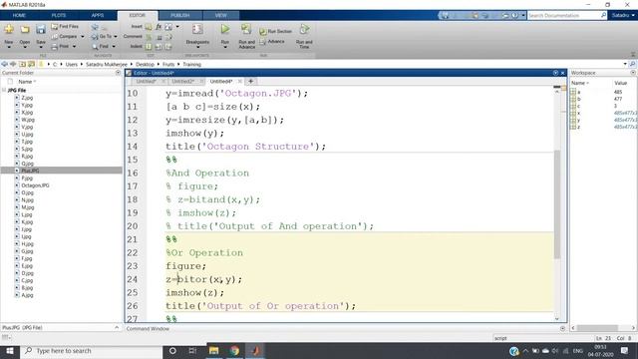The height and width of the screenshot is (359, 638).
Task: Click the smart Indent icon
Action: coord(149,47)
